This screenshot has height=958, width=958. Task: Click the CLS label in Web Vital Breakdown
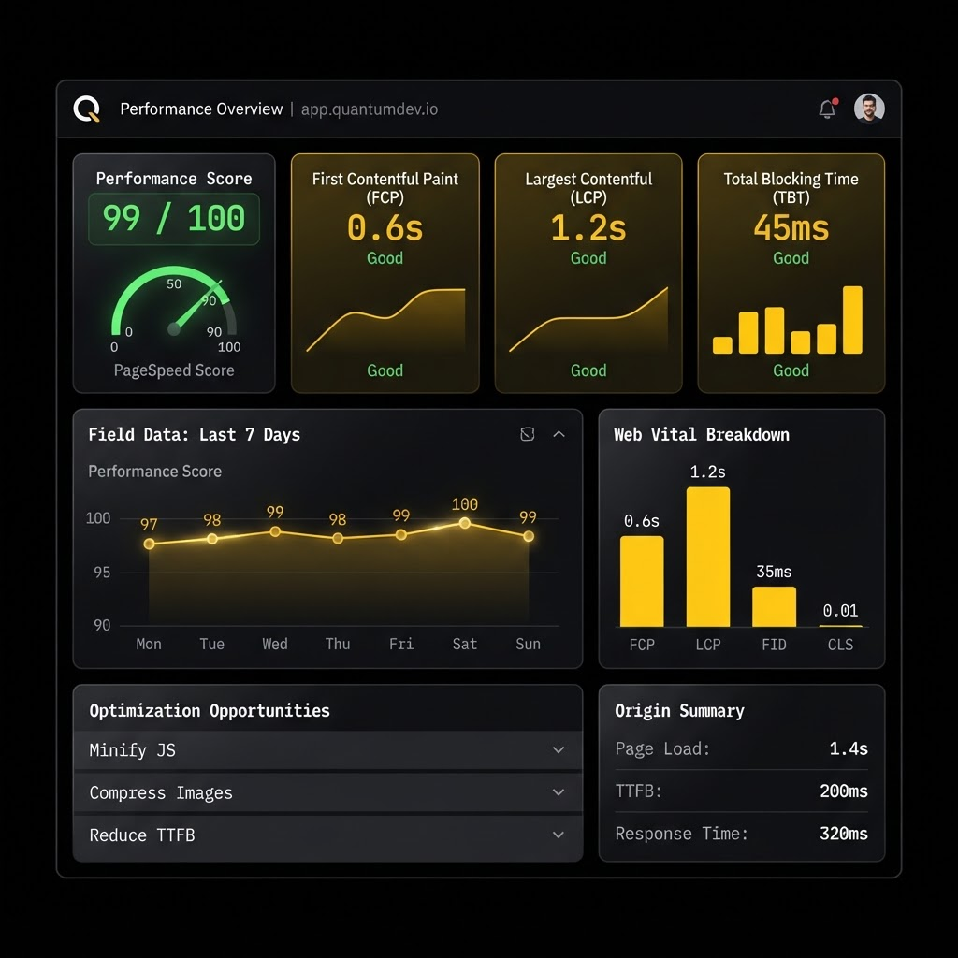[x=841, y=645]
